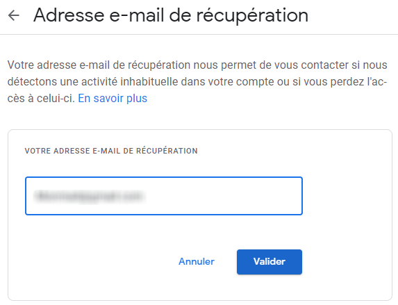Click the empty right part of email box
Screen dimensions: 398x305
(224, 196)
